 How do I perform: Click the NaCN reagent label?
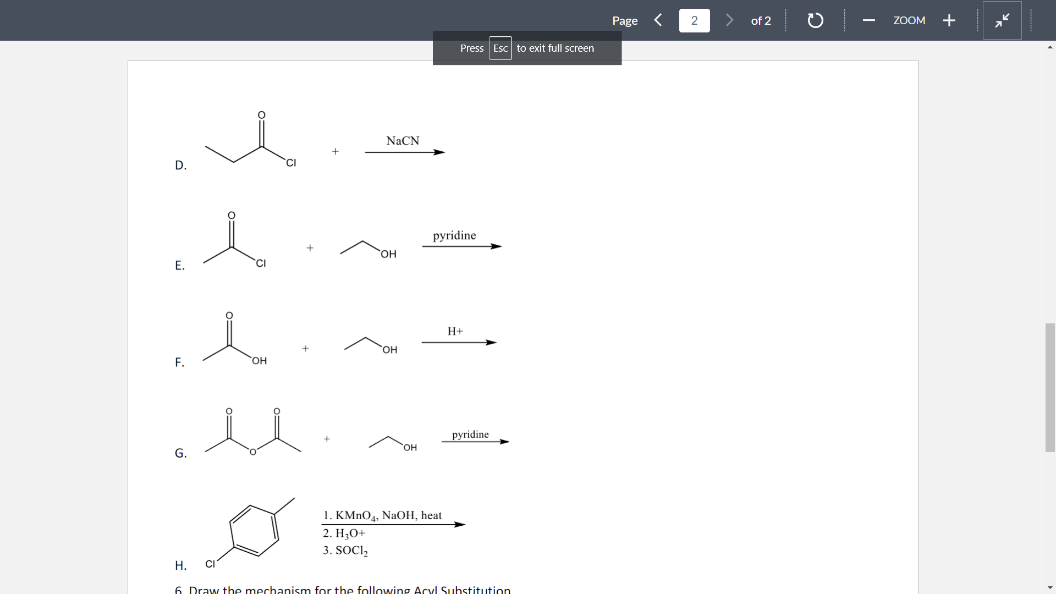pyautogui.click(x=403, y=141)
